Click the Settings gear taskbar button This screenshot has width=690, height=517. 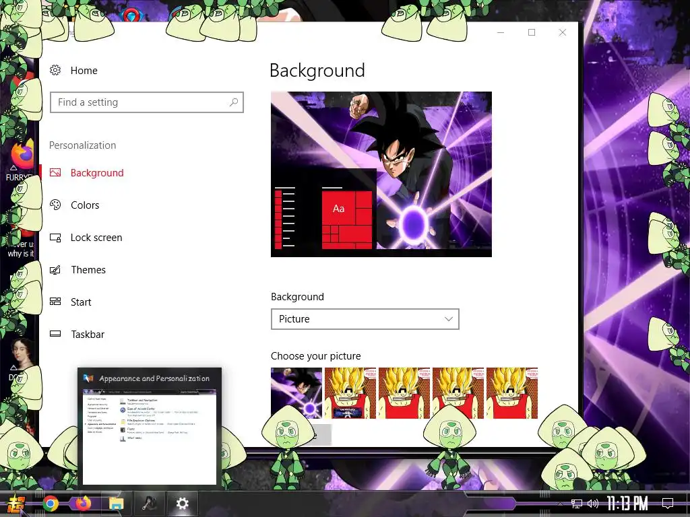pos(182,504)
